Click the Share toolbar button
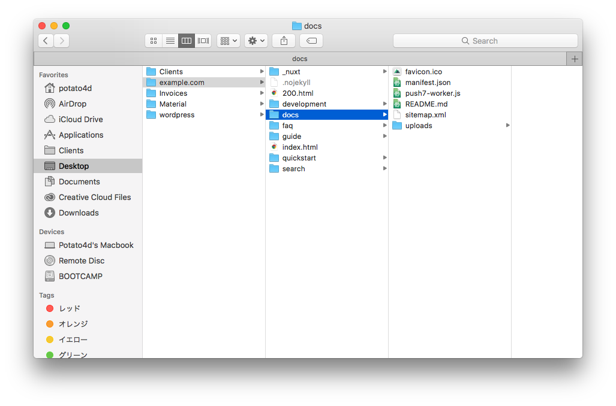The width and height of the screenshot is (616, 406). coord(284,41)
